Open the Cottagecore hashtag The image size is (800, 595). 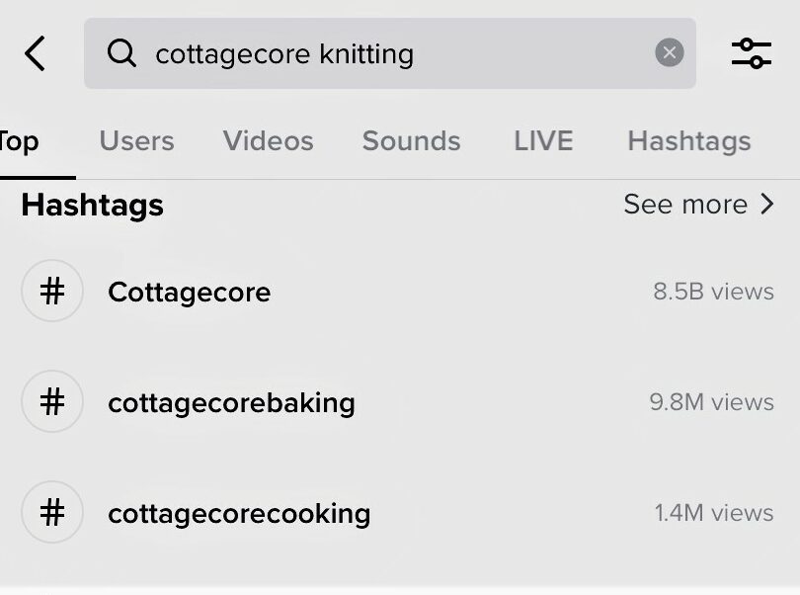(189, 292)
